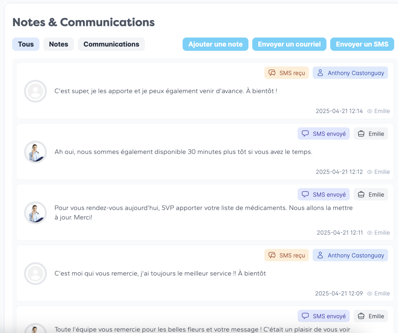Click placeholder avatar of 12:14 message

[36, 91]
